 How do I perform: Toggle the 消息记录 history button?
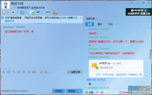click(75, 72)
